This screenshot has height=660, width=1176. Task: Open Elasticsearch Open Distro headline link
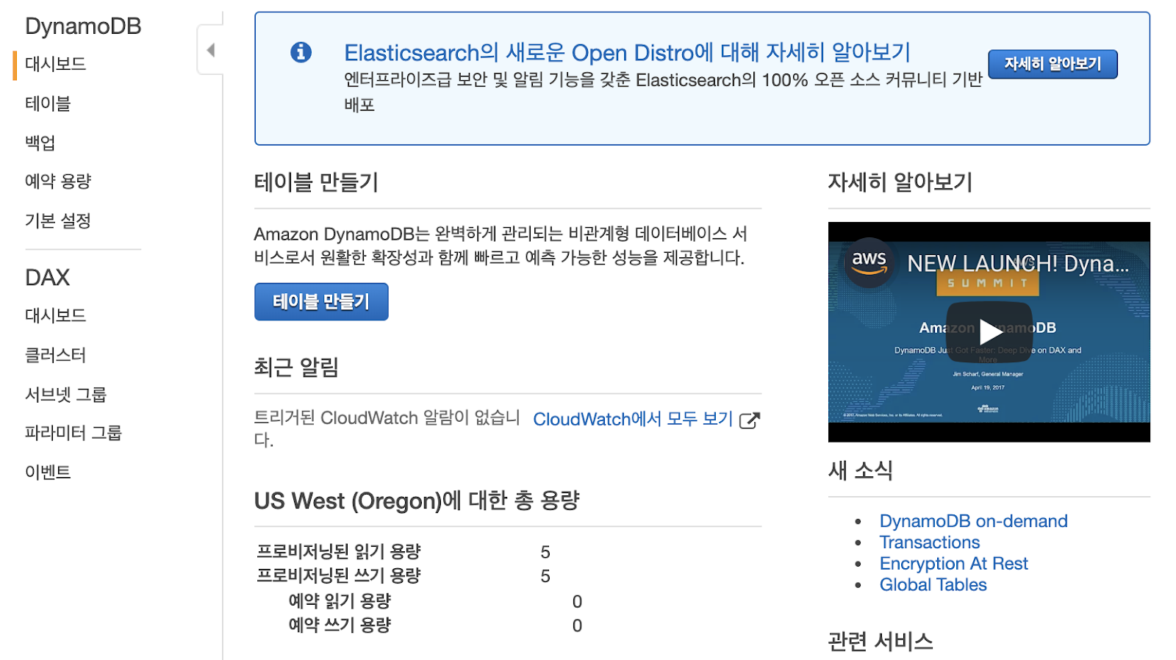click(x=628, y=52)
